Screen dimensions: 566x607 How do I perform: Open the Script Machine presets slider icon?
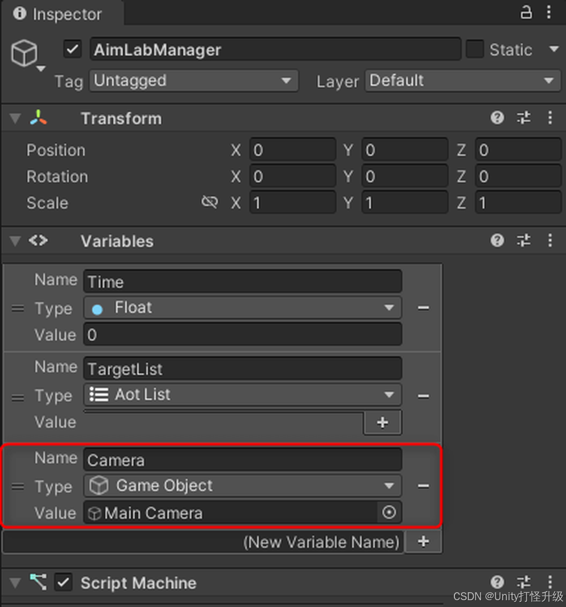pyautogui.click(x=524, y=582)
